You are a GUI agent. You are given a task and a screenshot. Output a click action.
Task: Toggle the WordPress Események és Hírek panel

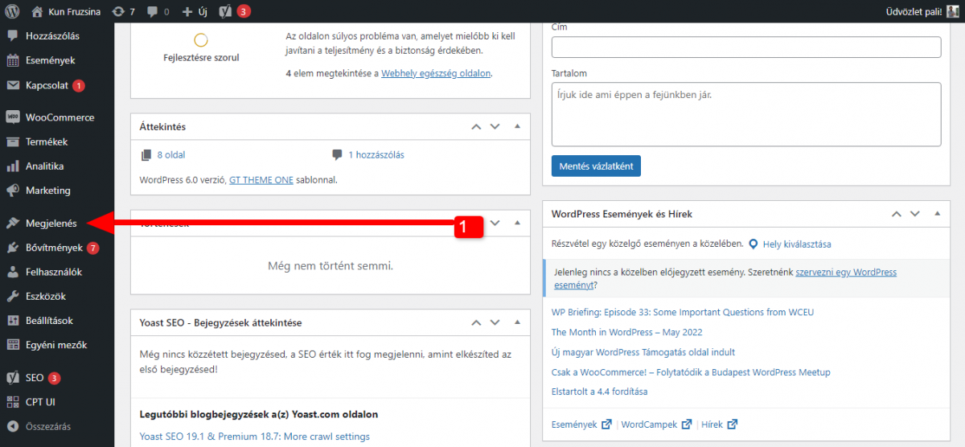(x=937, y=214)
